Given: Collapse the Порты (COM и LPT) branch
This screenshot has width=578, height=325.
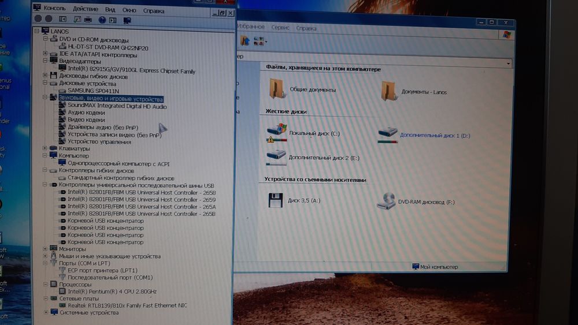Looking at the screenshot, I should 45,263.
